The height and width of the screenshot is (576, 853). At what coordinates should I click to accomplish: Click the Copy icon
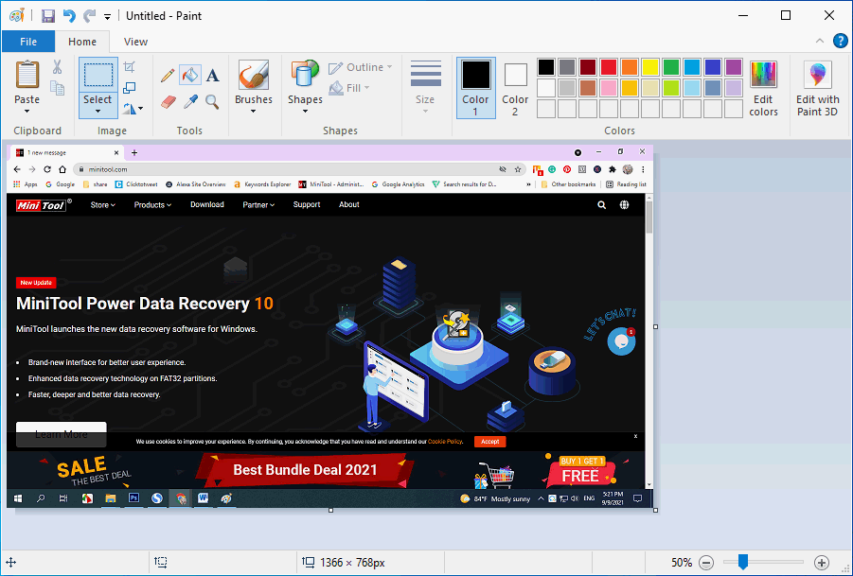pyautogui.click(x=57, y=87)
